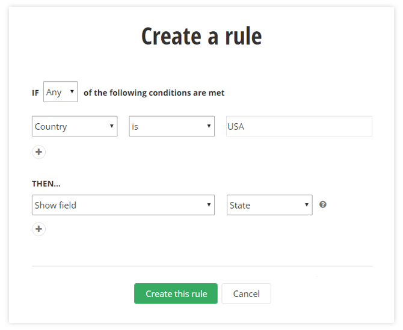Click "of the following conditions are met" text
Viewport: 403px width, 330px height.
point(154,93)
